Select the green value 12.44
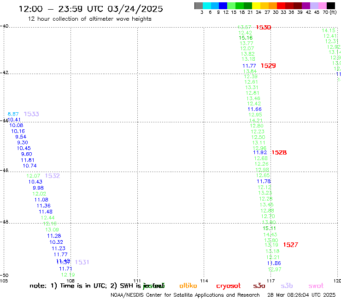Viewport: 341px width, 299px height. [47, 218]
